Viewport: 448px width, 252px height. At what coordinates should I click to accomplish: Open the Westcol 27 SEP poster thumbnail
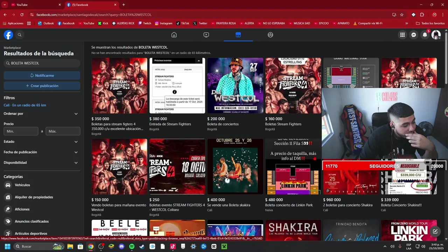(235, 86)
